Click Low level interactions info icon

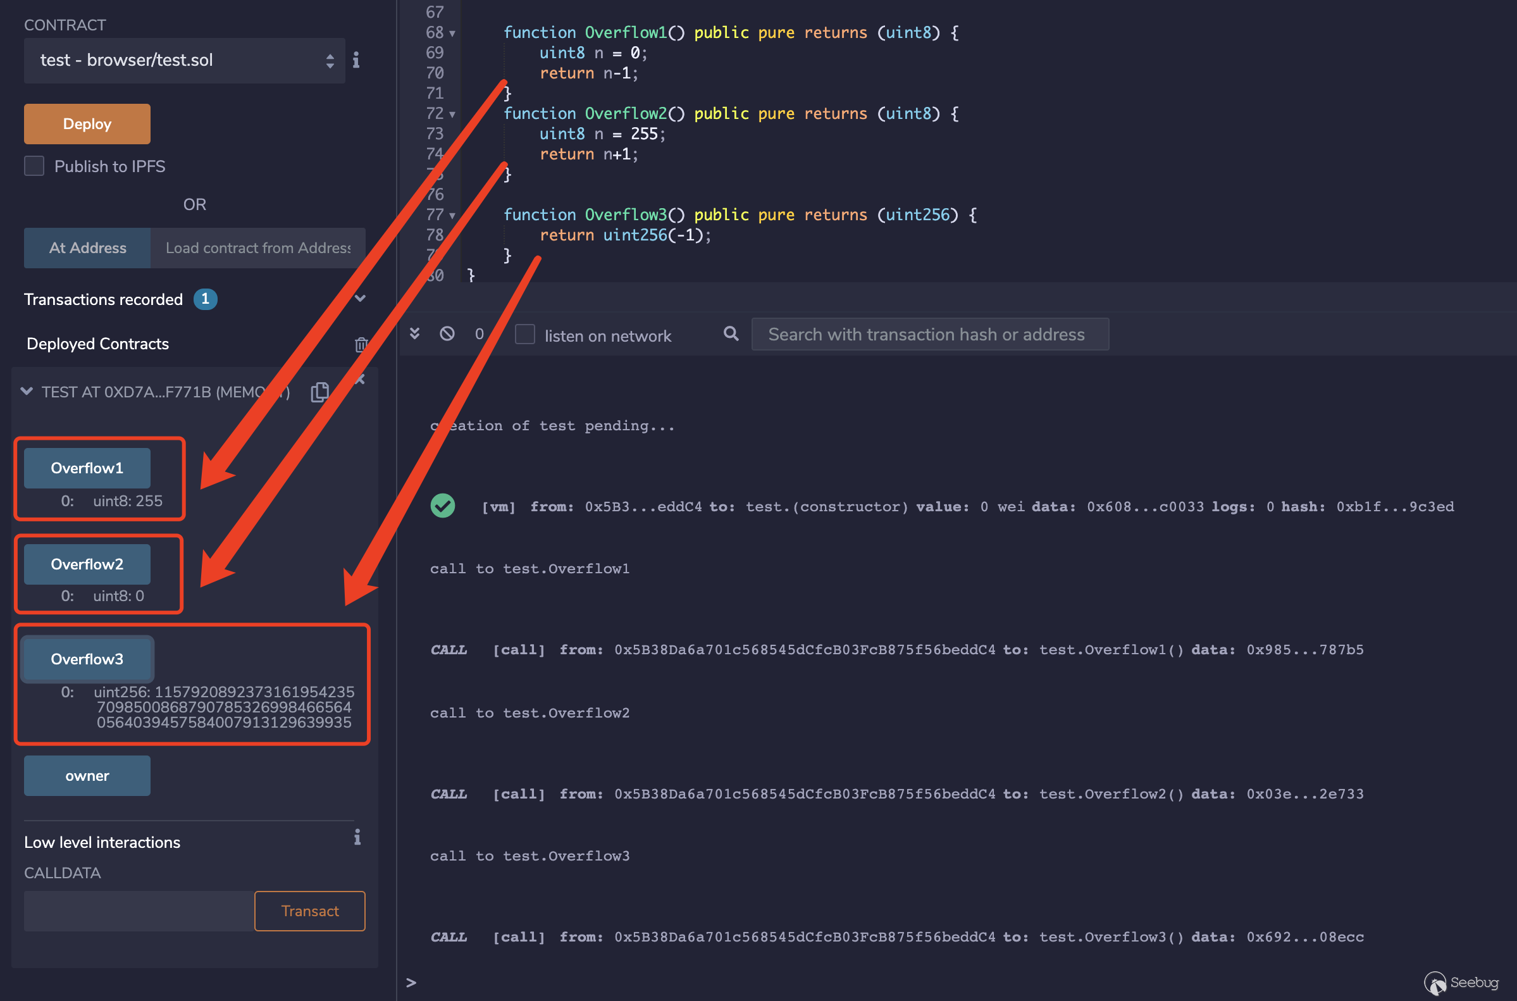click(x=357, y=837)
